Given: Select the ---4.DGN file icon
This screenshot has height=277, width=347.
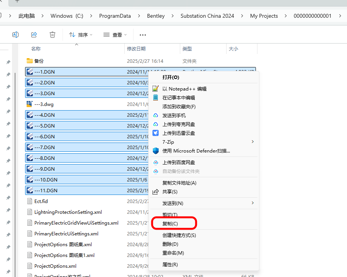Looking at the screenshot, I should [30, 115].
